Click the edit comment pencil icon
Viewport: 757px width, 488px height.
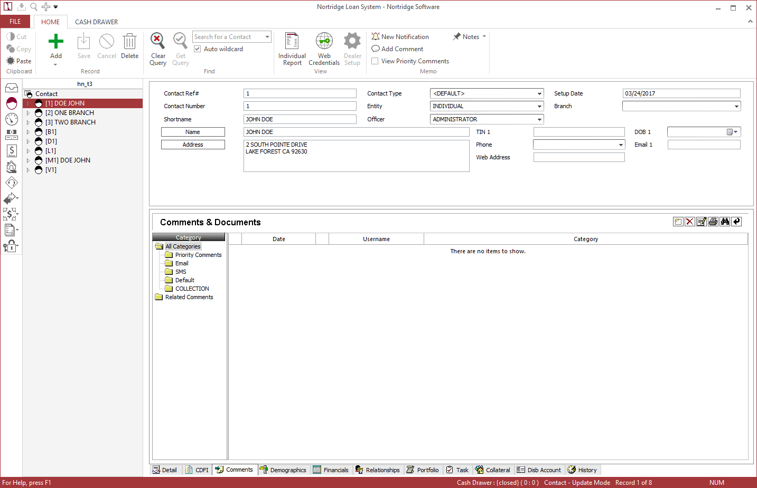point(702,222)
